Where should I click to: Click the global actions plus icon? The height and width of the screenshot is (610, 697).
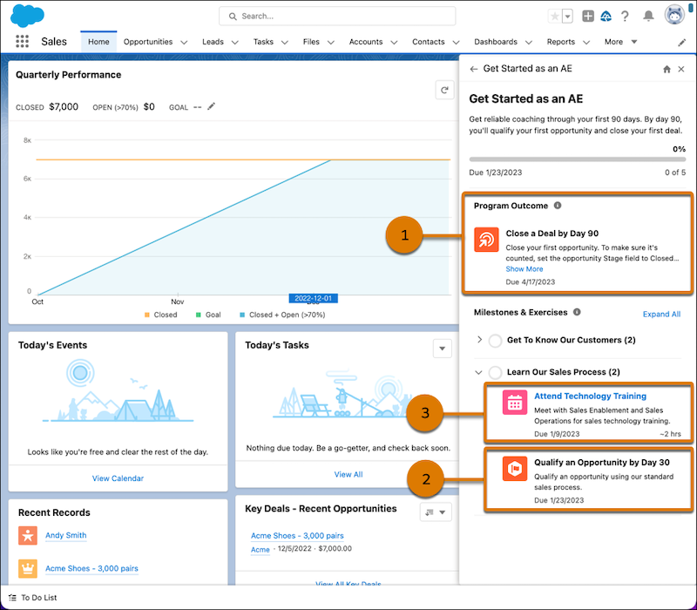pyautogui.click(x=588, y=16)
